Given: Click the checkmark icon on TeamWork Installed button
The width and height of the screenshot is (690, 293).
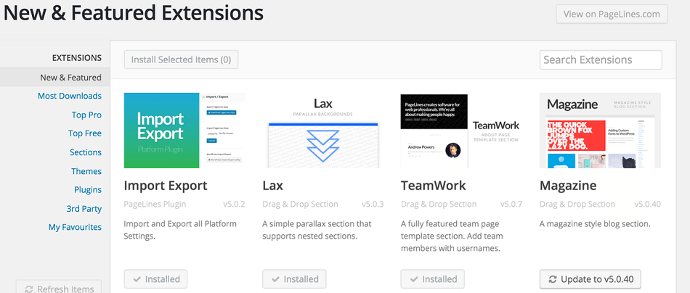Looking at the screenshot, I should coord(414,279).
